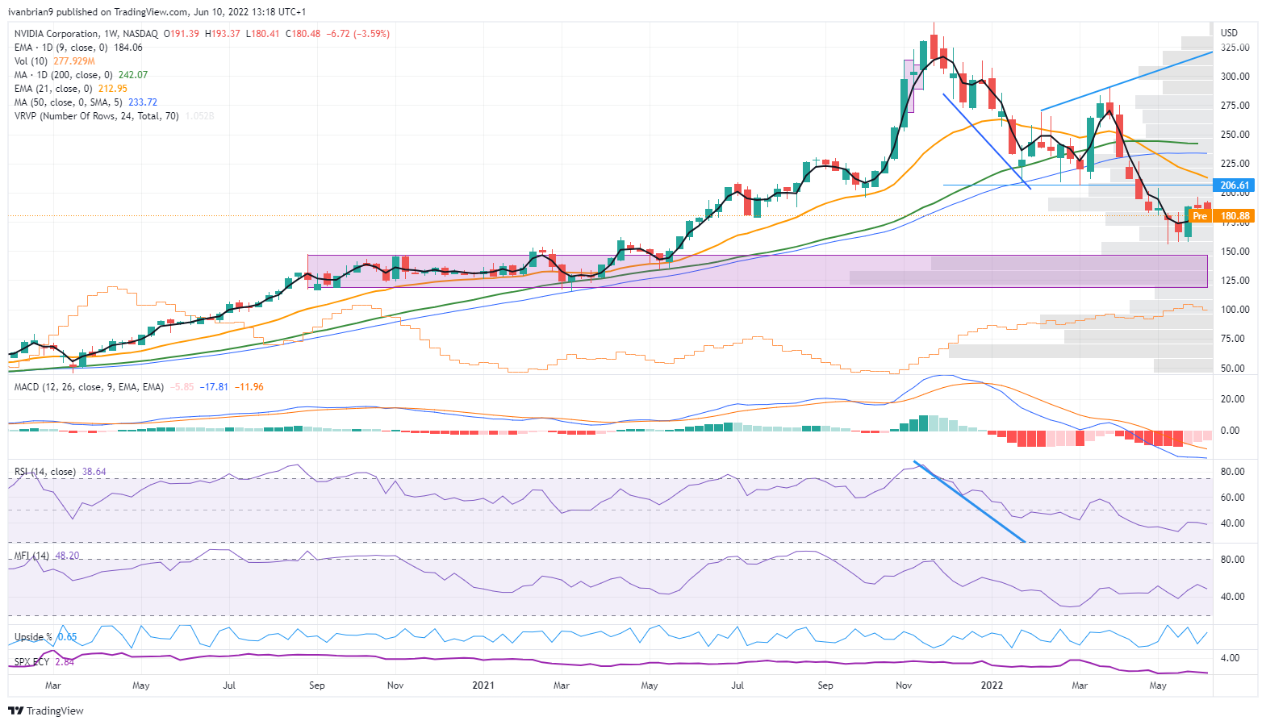This screenshot has height=725, width=1266.
Task: Click the 2022 label on time axis
Action: [x=992, y=685]
